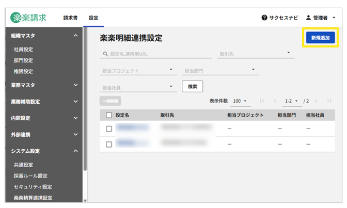The height and width of the screenshot is (208, 347).
Task: Open the 担当部門 dropdown filter
Action: click(x=220, y=71)
